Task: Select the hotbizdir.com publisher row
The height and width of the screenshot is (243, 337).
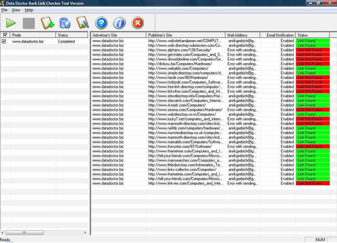Action: (211, 82)
